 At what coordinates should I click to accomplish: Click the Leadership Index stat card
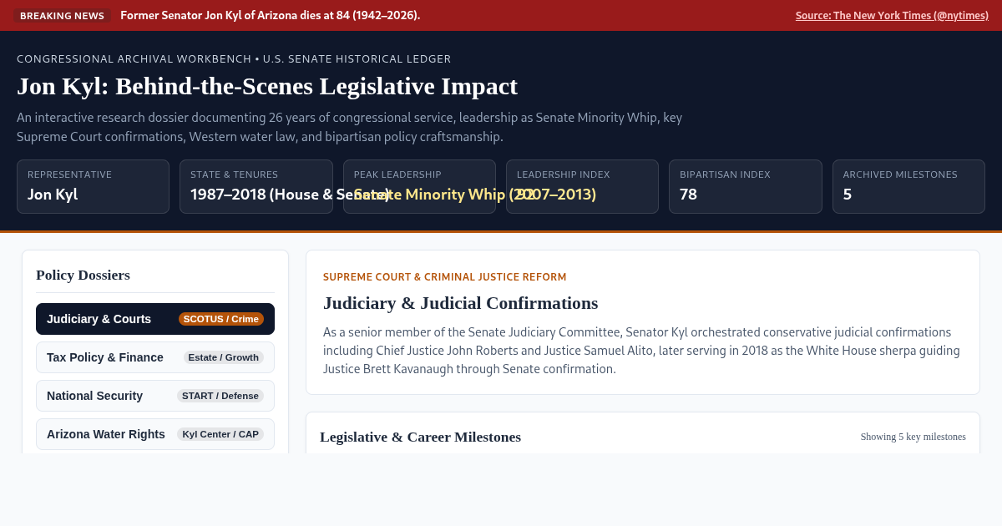pos(582,186)
